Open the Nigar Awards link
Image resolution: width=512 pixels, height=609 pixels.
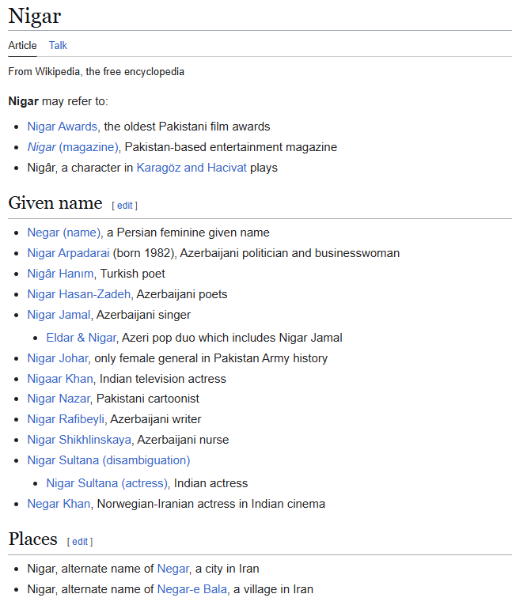tap(63, 127)
